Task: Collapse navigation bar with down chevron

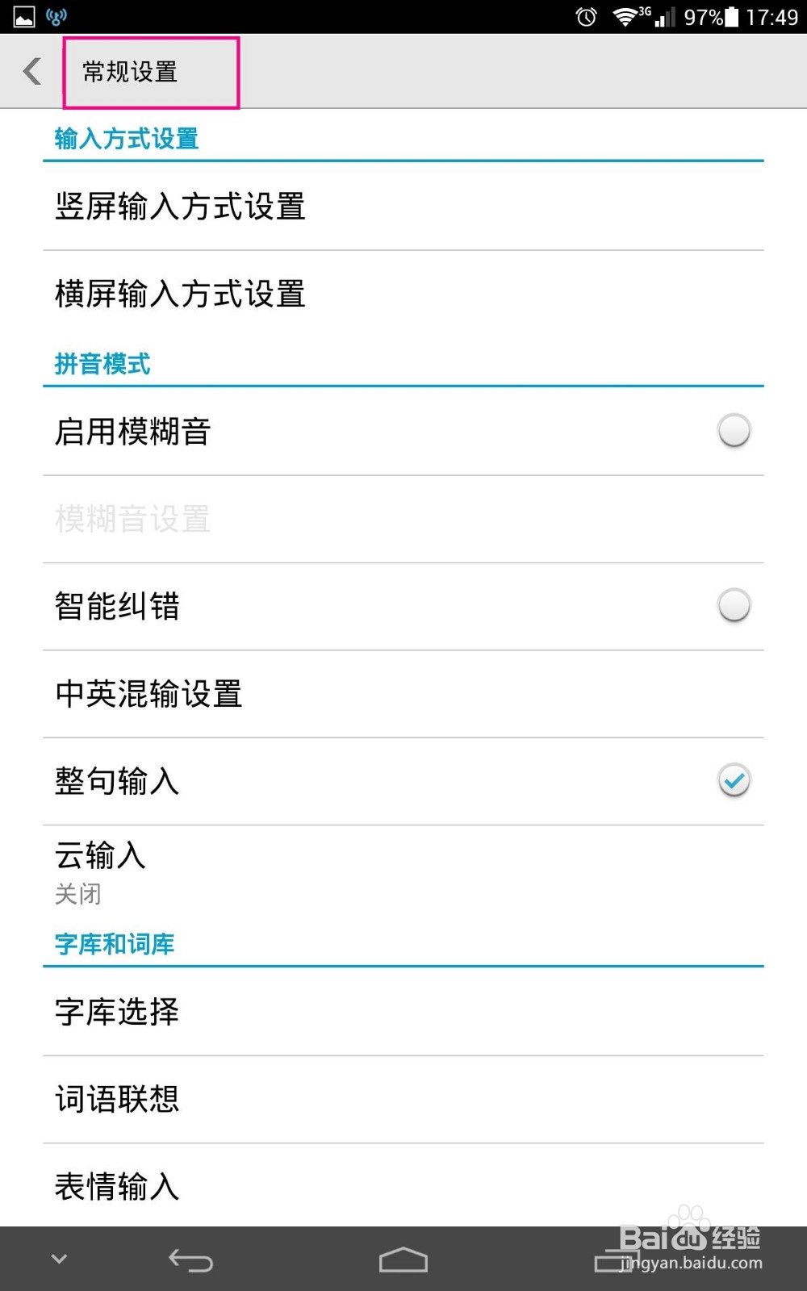Action: tap(59, 1259)
